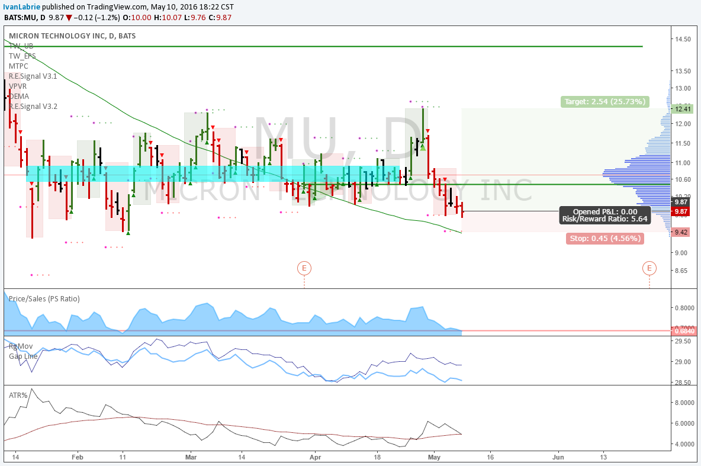Select the VPVR indicator label

(18, 86)
